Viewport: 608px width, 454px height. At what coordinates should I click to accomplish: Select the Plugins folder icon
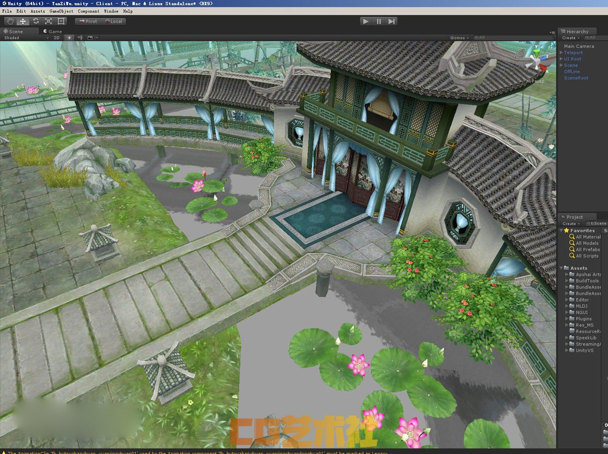pos(572,318)
